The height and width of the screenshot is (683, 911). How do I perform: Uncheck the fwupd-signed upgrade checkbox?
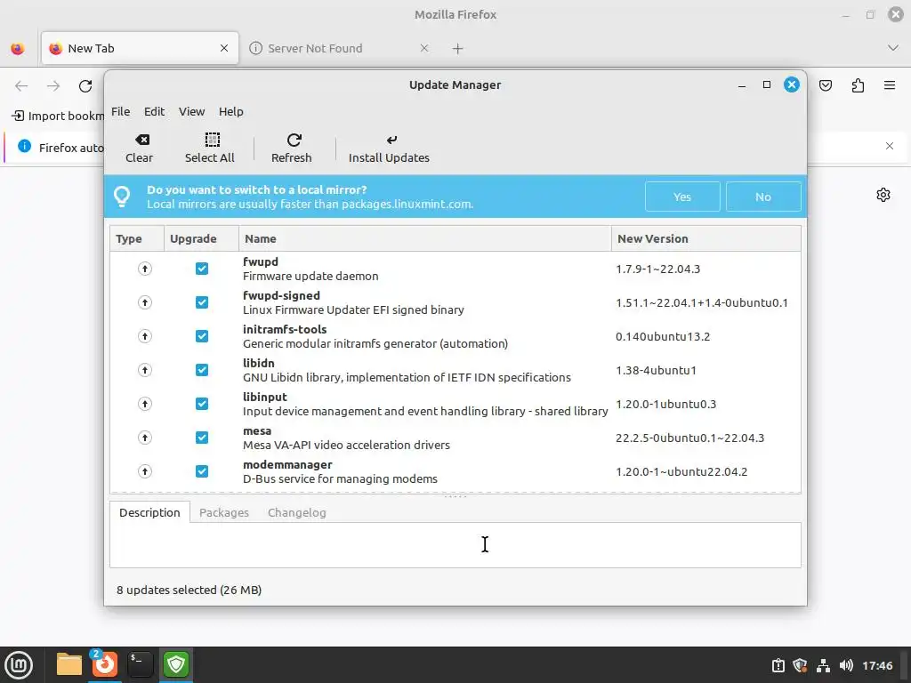[x=202, y=302]
